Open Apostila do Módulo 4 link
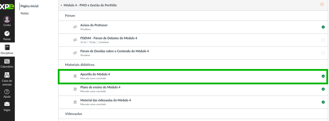Viewport: 329px width, 121px height. 95,74
